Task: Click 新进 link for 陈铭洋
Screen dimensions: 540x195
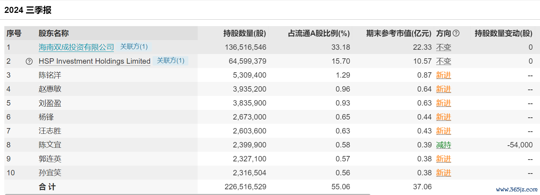Action: coord(443,75)
